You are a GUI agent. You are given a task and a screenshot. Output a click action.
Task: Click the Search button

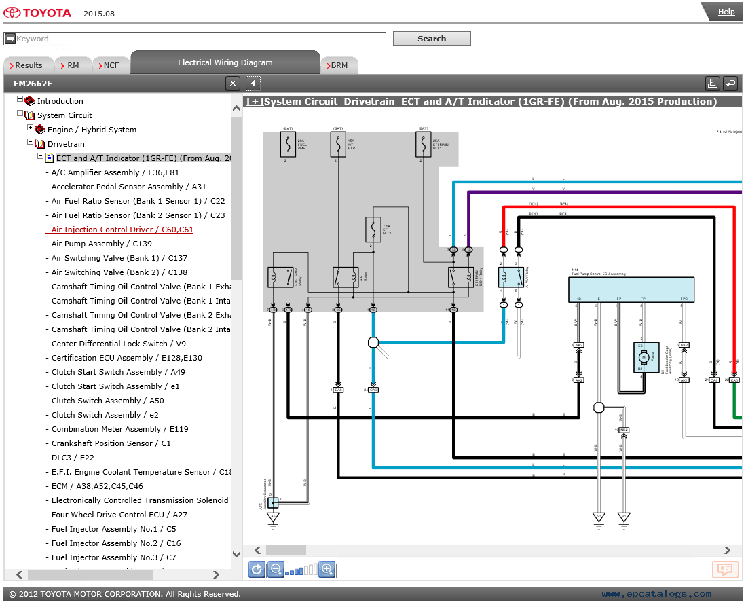pyautogui.click(x=432, y=39)
